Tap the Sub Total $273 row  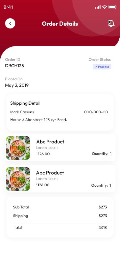coord(60,207)
